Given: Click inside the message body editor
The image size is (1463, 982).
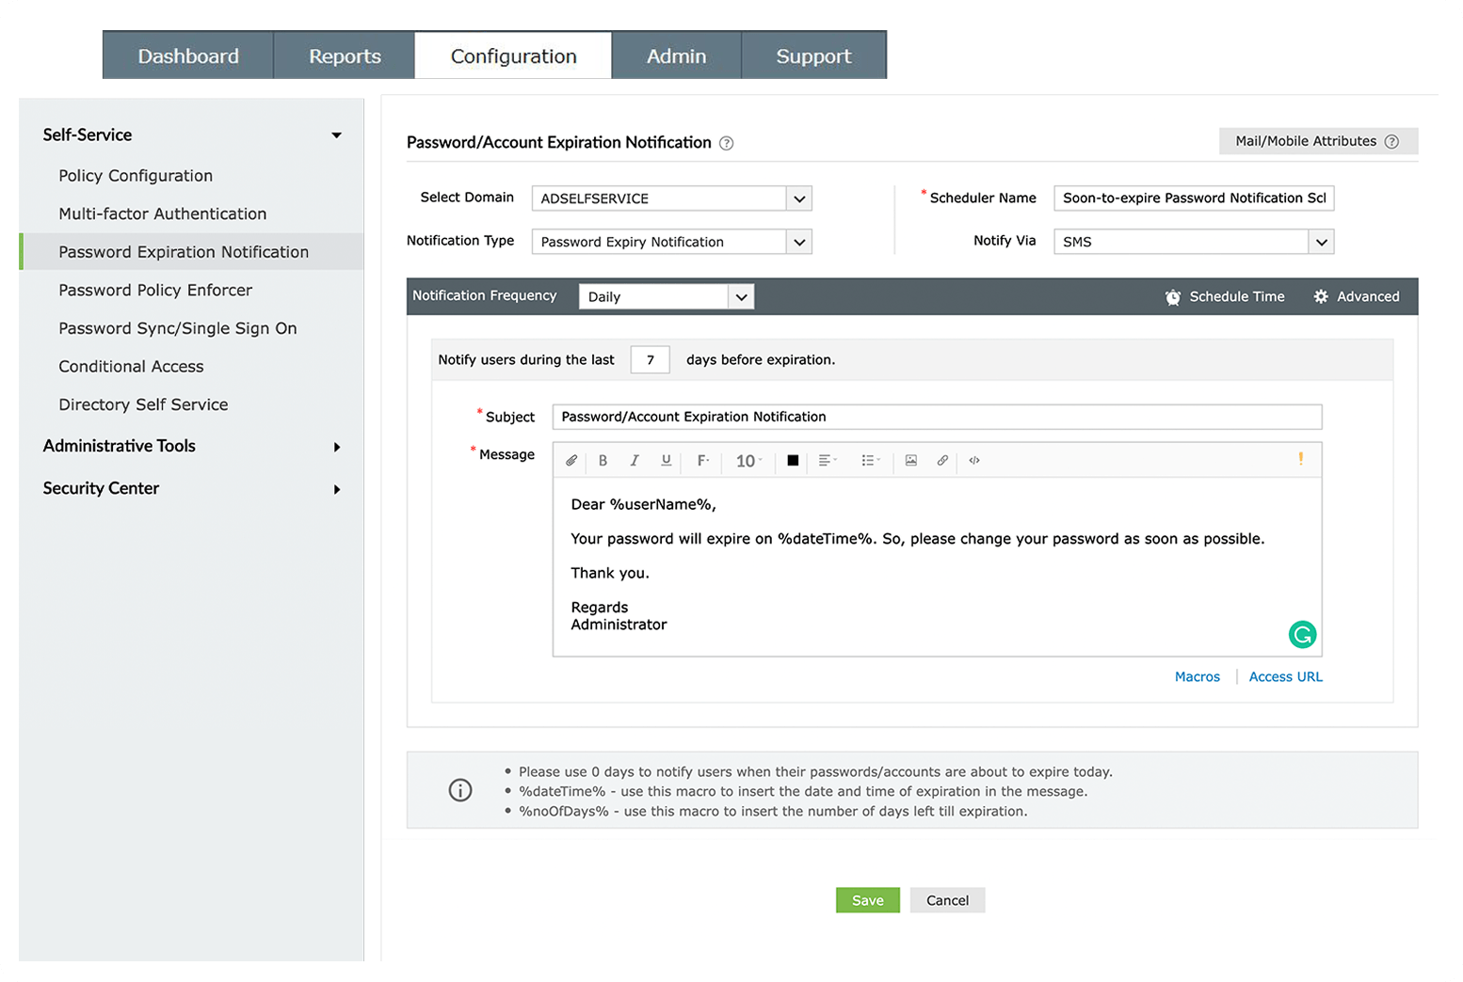Looking at the screenshot, I should coord(937,567).
